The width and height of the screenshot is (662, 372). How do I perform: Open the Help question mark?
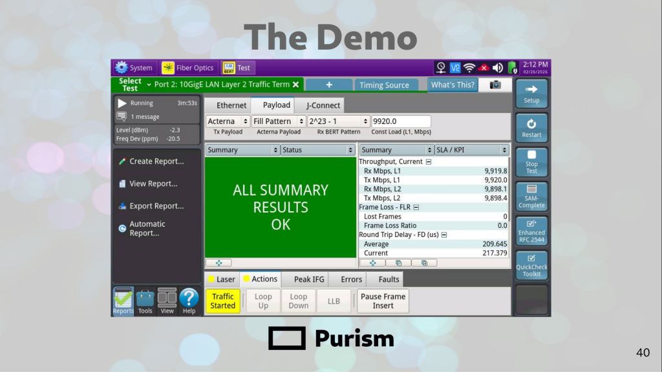coord(189,301)
